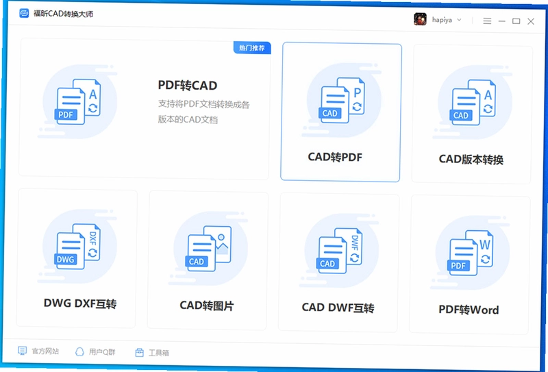The width and height of the screenshot is (548, 372).
Task: Open the 官方网站 link
Action: [x=45, y=351]
